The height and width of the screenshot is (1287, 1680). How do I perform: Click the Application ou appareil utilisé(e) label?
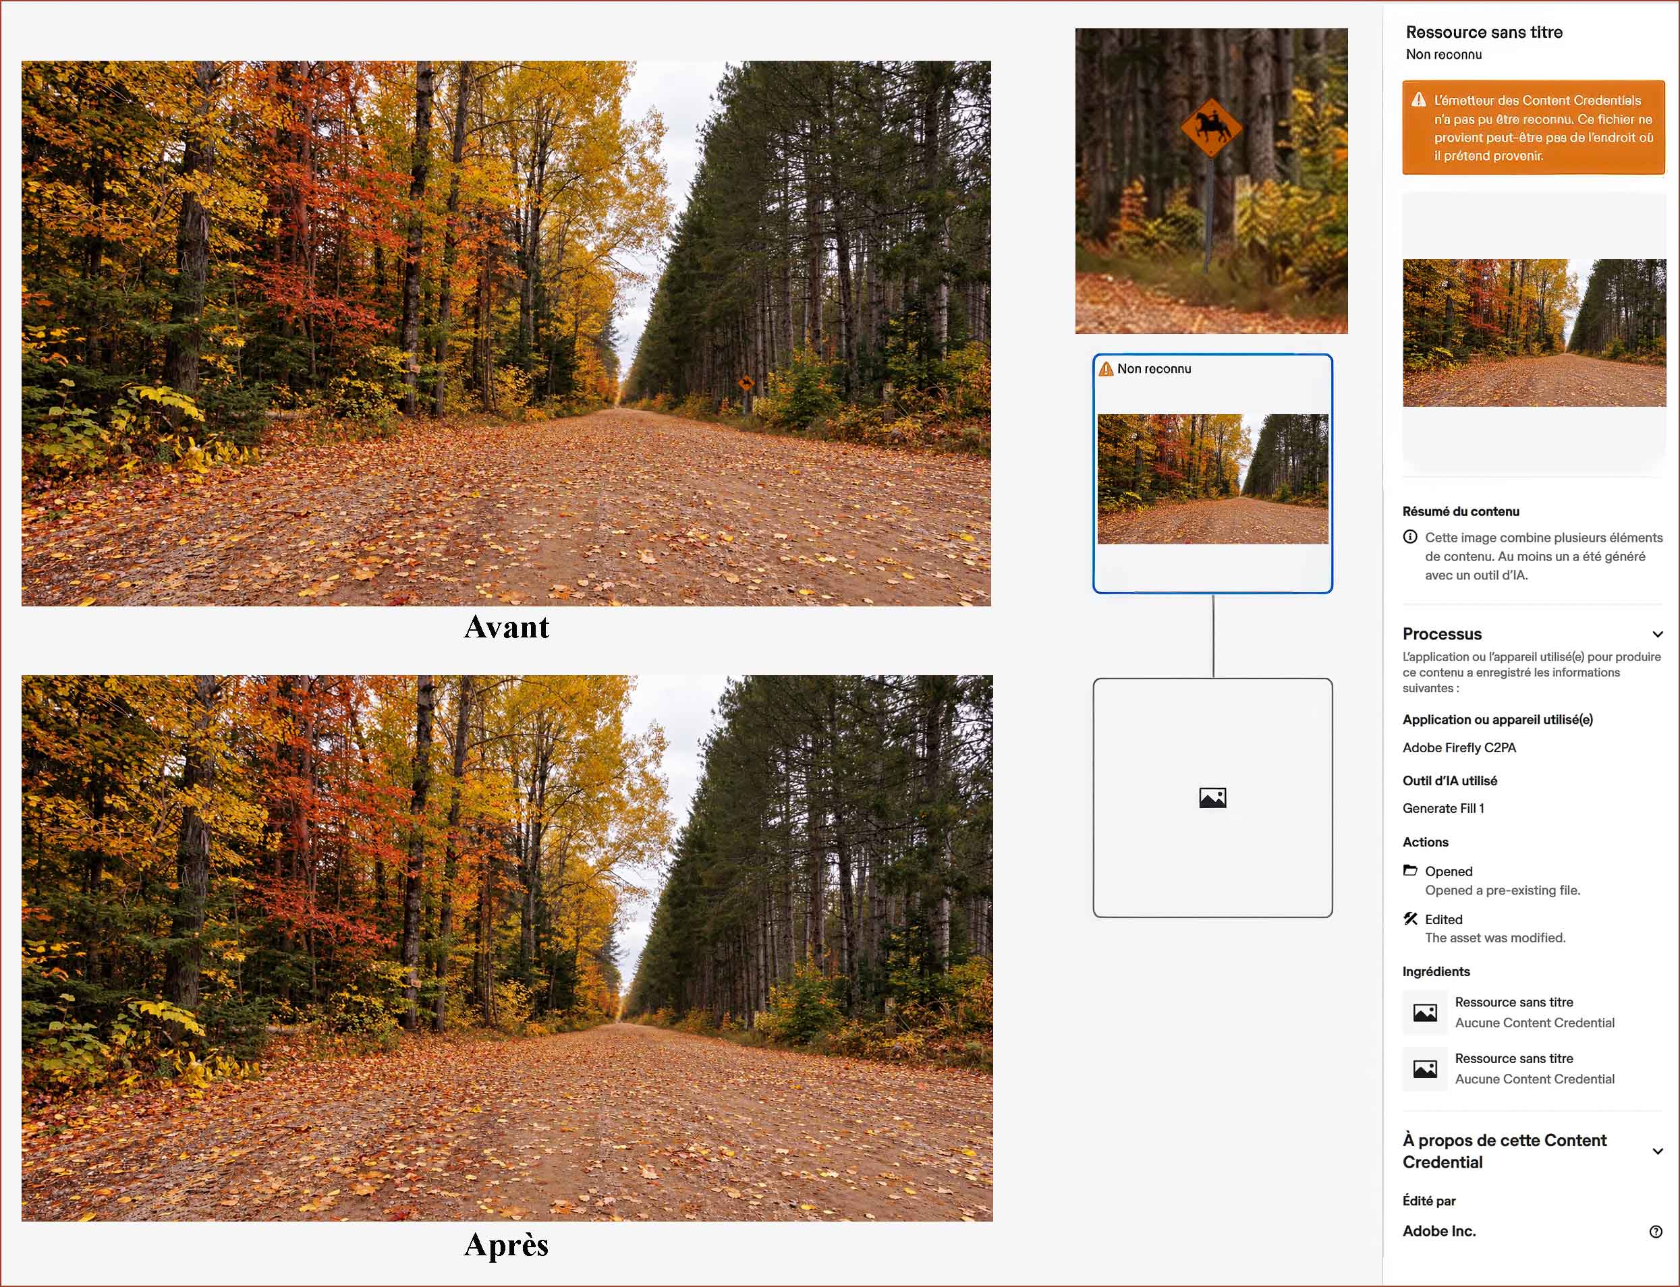(1497, 719)
